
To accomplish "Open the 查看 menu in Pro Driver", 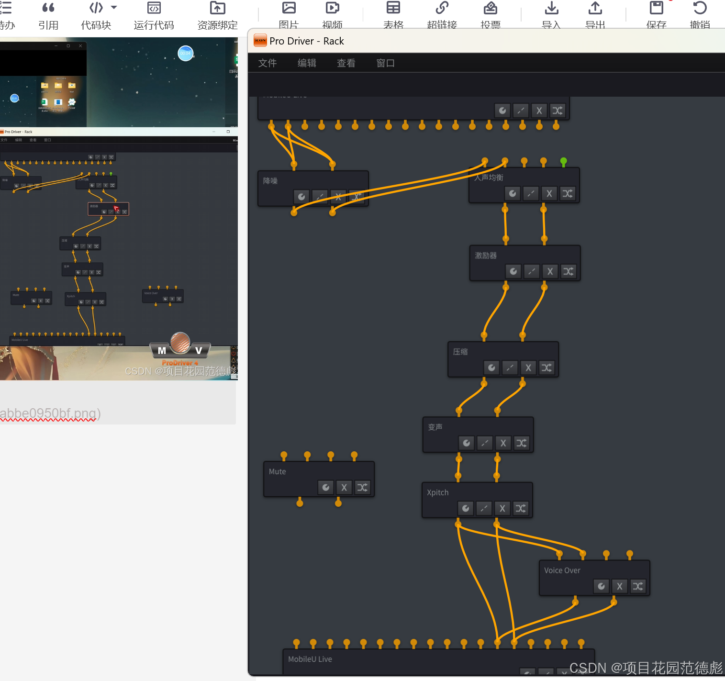I will coord(346,63).
